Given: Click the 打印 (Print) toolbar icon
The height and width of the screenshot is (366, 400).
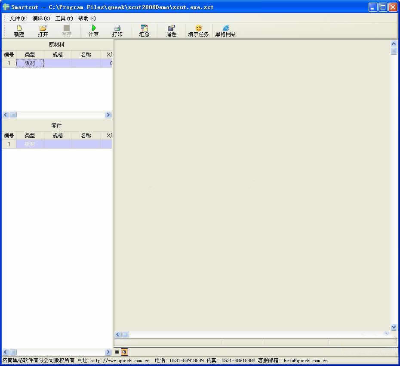Looking at the screenshot, I should (117, 28).
